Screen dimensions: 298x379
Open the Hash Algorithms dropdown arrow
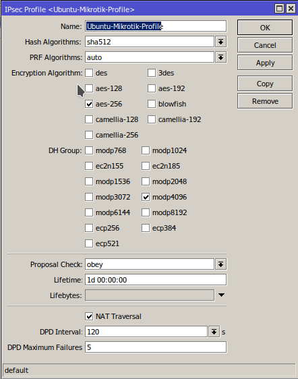[220, 42]
